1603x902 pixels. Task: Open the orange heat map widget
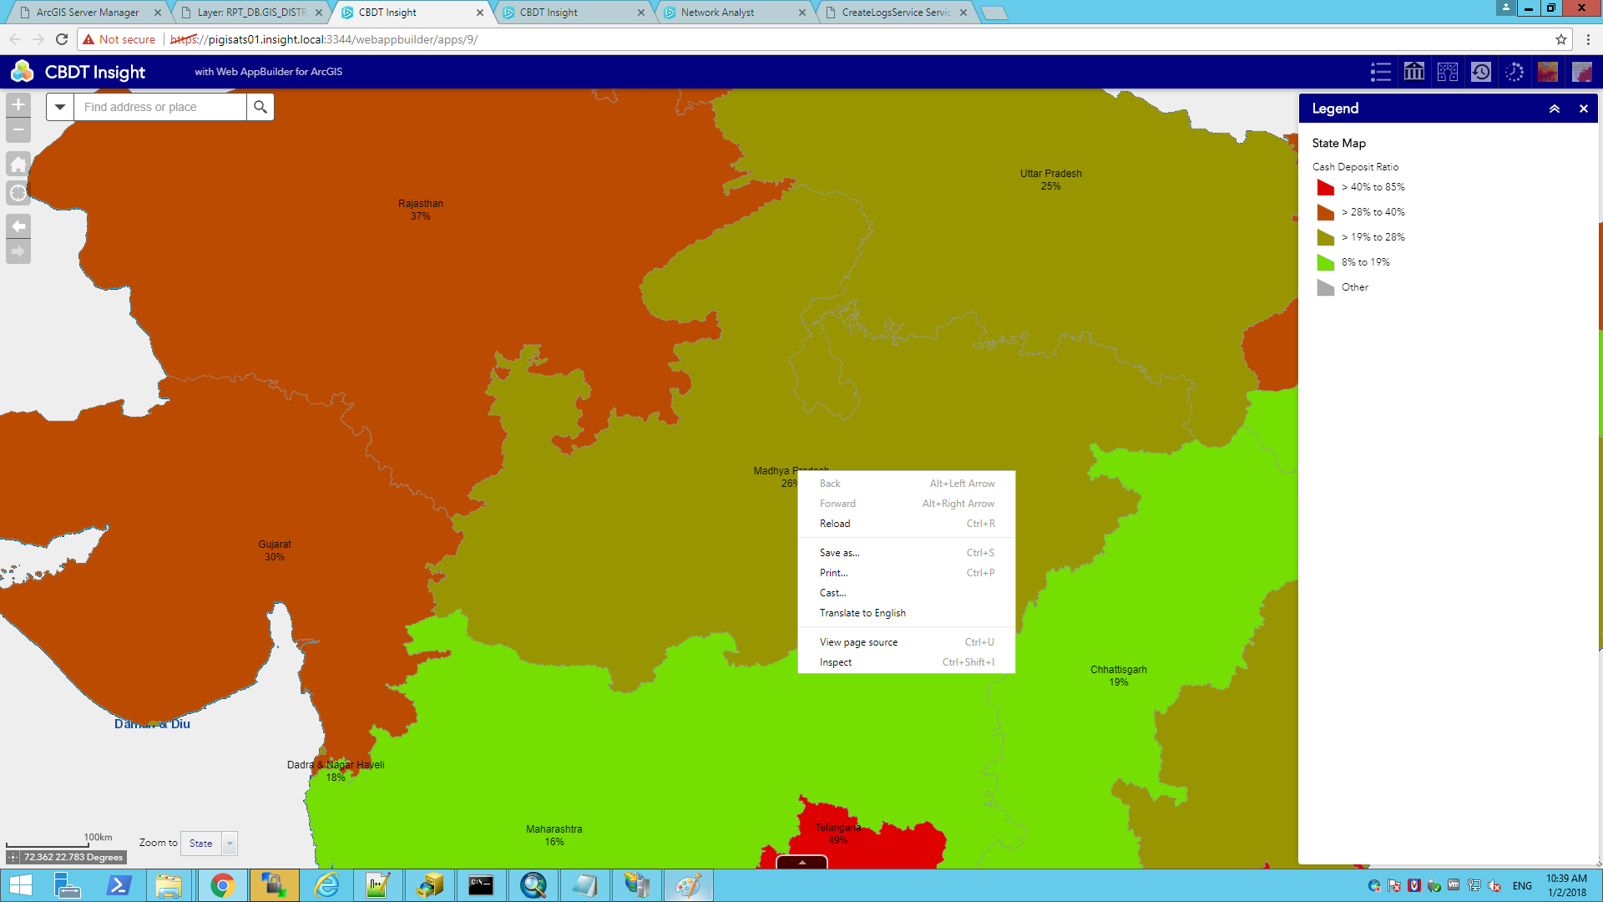click(x=1548, y=72)
